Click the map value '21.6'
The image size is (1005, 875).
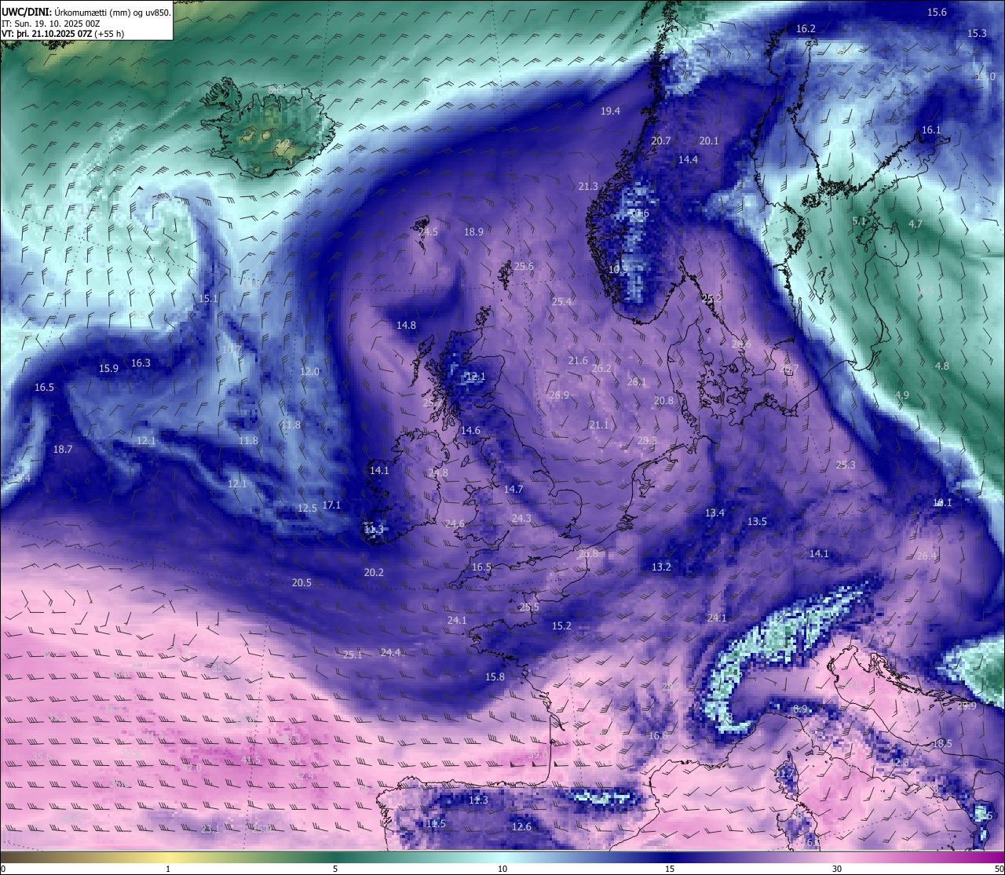pyautogui.click(x=578, y=360)
